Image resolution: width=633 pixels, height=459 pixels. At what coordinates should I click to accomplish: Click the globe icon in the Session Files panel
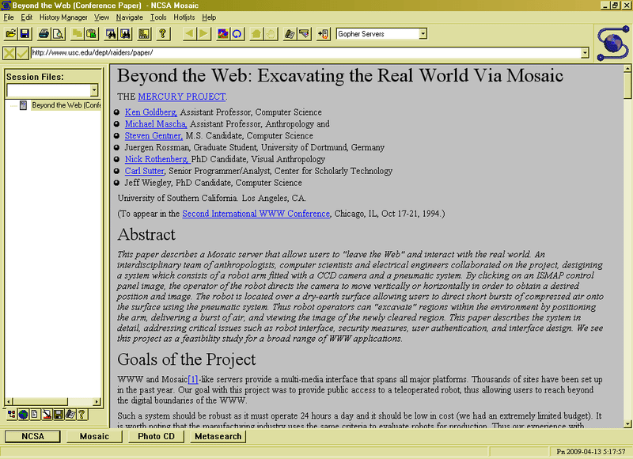[x=23, y=414]
